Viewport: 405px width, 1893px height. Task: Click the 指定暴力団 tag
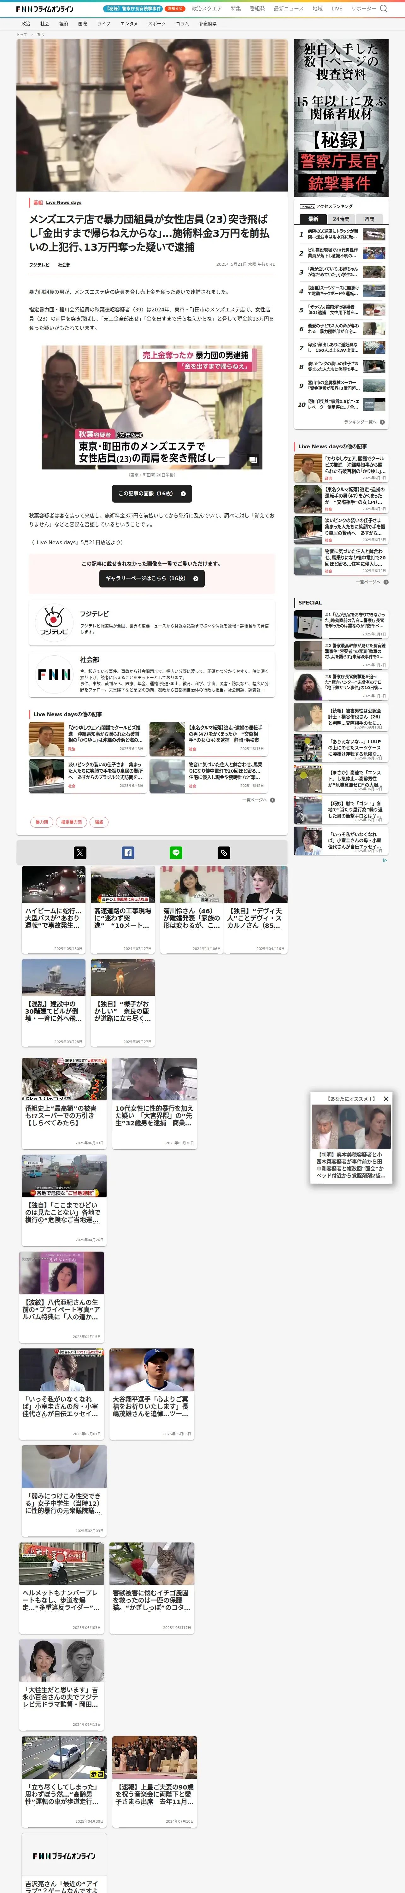(71, 822)
